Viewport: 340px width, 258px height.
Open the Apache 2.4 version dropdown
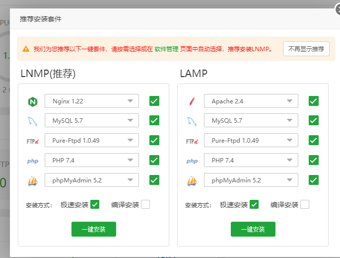[x=251, y=101]
